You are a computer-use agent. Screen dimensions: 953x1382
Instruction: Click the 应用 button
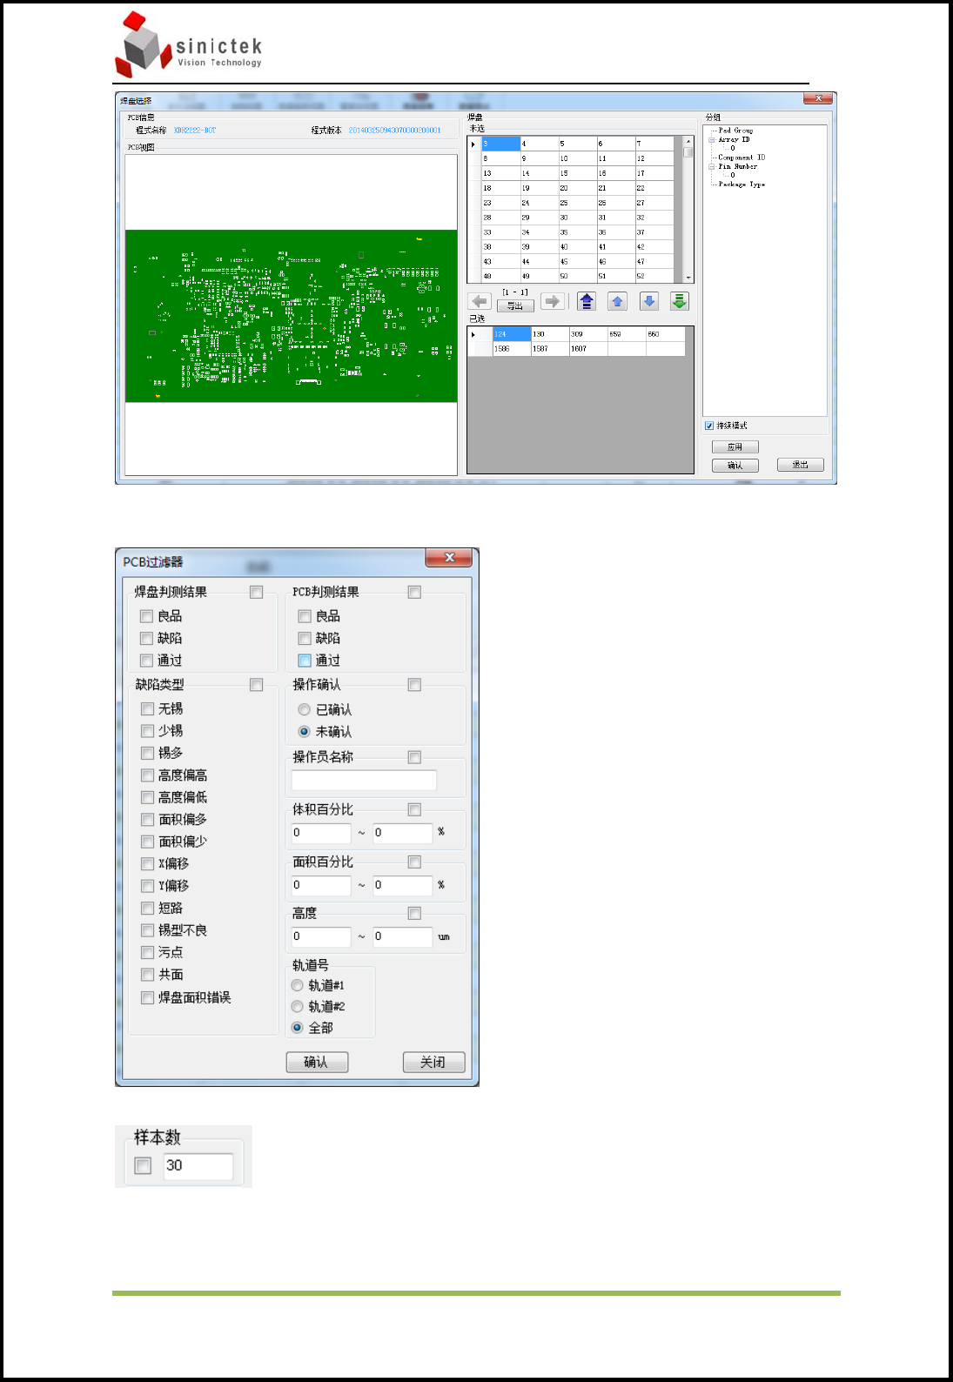735,446
